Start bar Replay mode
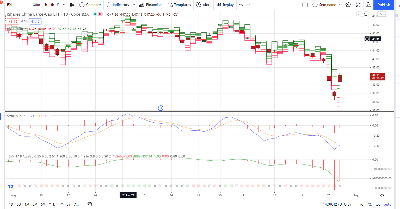The height and width of the screenshot is (209, 400). [225, 5]
